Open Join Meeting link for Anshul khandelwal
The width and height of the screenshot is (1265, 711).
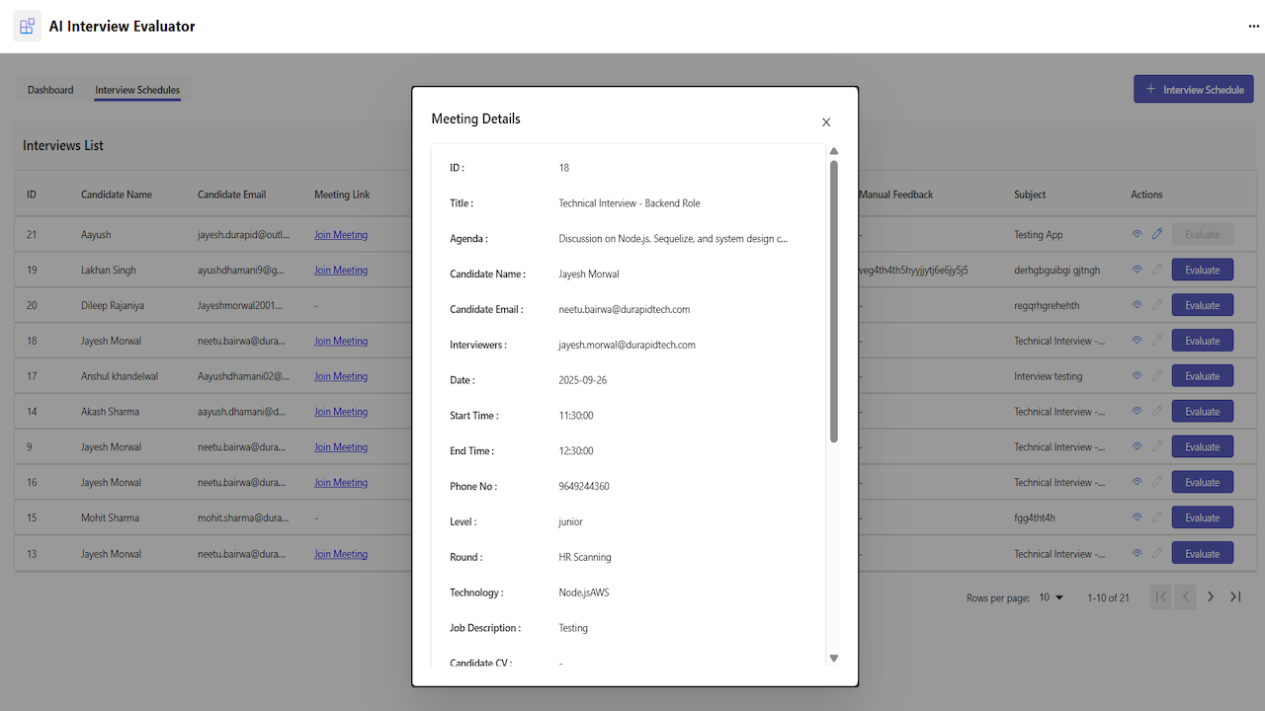coord(341,376)
